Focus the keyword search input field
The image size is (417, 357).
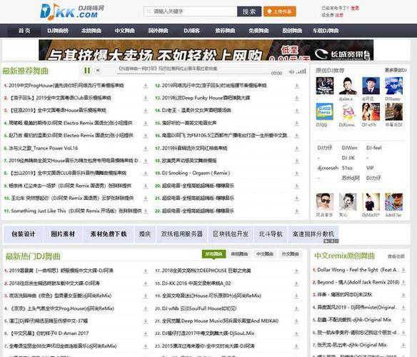[191, 11]
